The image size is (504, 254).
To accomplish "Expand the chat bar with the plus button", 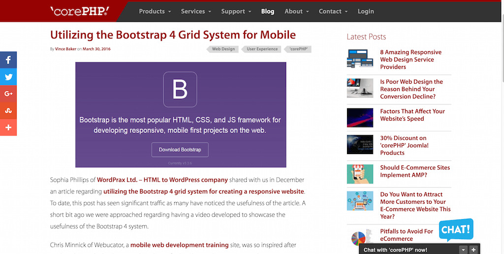I will coord(473,250).
